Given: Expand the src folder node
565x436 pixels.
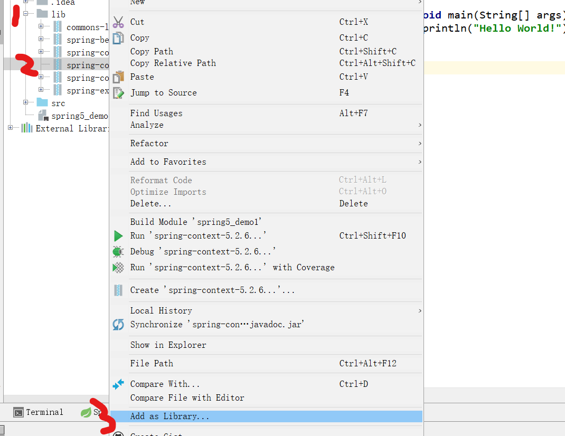Looking at the screenshot, I should [x=25, y=102].
